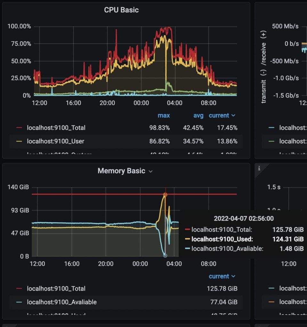Open the Memory Basic panel title menu
The image size is (307, 327).
coord(121,171)
